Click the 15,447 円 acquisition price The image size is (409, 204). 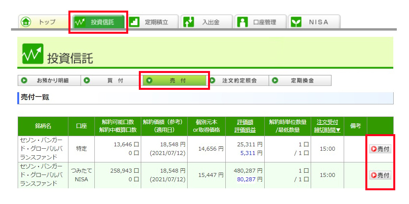[211, 175]
